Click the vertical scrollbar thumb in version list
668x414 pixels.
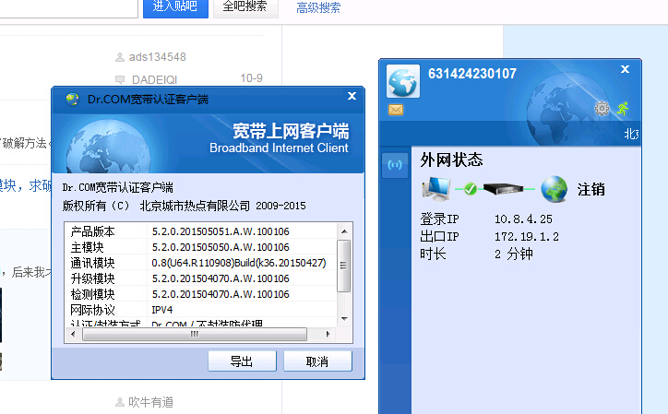pyautogui.click(x=344, y=266)
